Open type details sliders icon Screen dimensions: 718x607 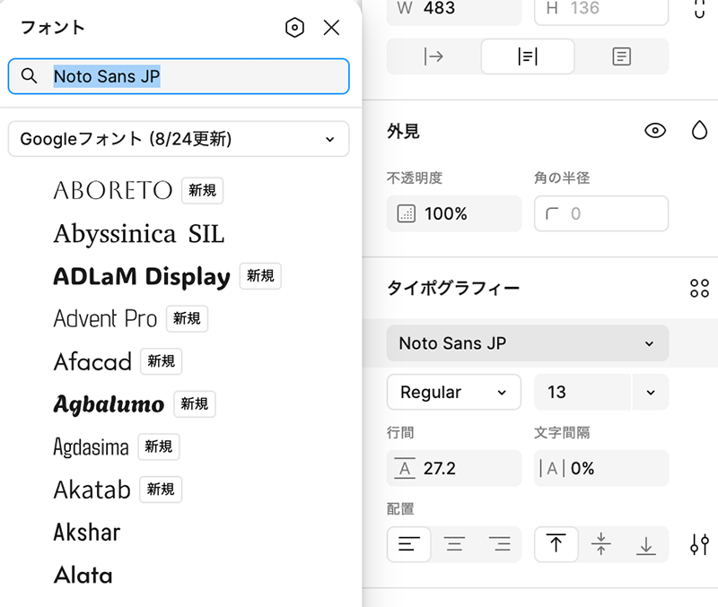coord(699,544)
